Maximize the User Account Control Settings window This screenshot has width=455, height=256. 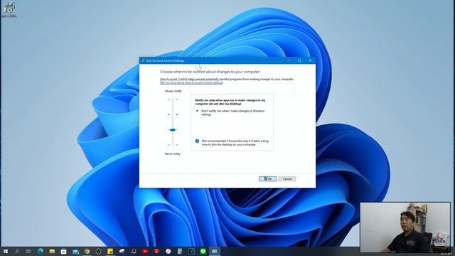coord(299,60)
